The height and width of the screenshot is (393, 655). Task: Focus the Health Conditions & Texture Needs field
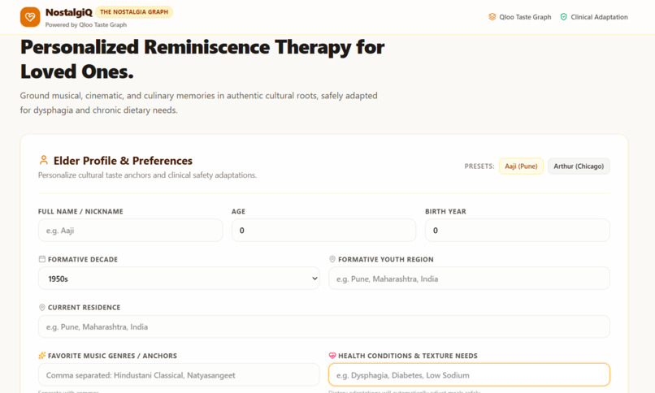click(469, 375)
